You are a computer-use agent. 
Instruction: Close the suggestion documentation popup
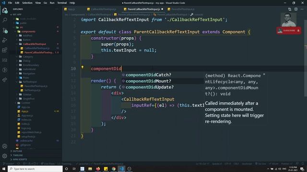click(264, 75)
